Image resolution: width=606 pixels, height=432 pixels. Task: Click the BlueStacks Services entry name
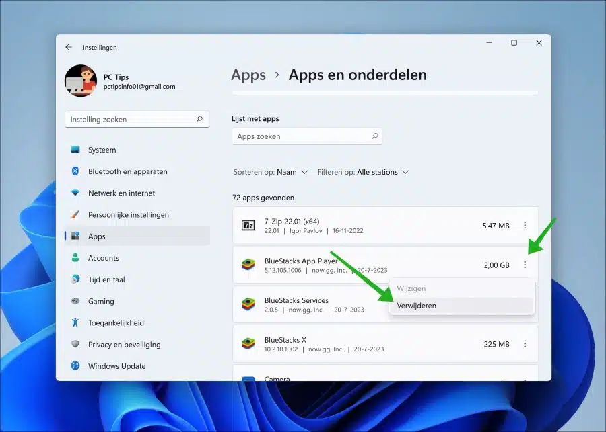(x=296, y=300)
